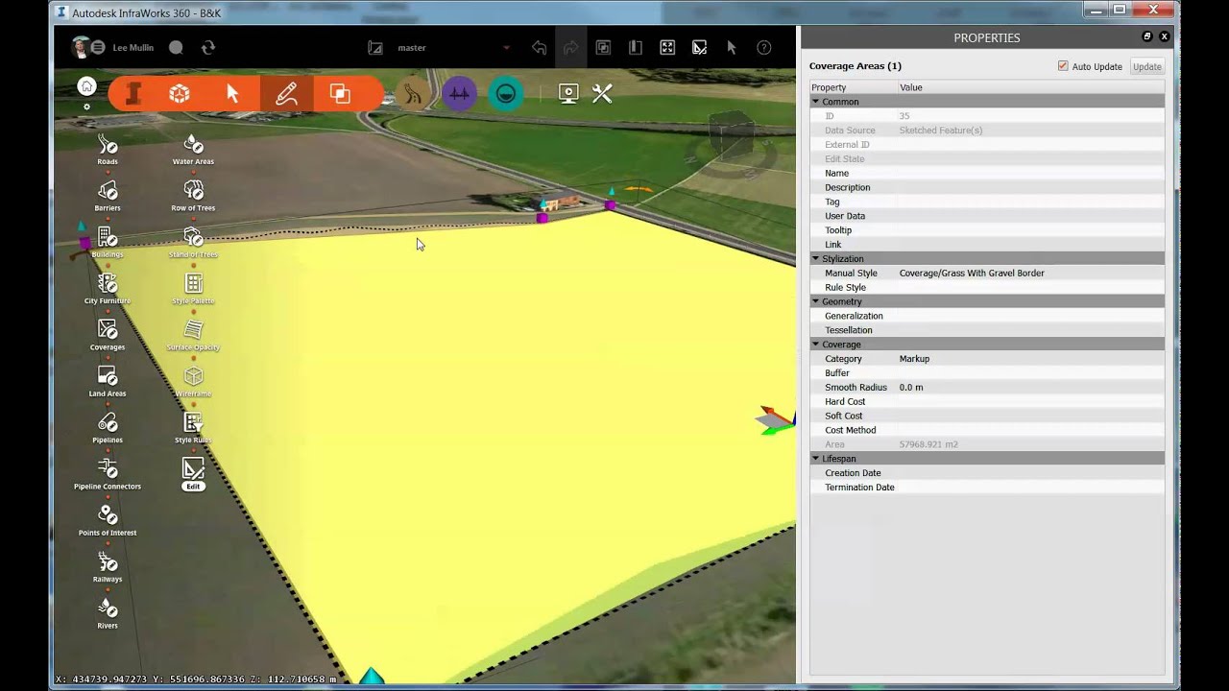Pick the Rivers tool
The height and width of the screenshot is (691, 1229).
coord(108,608)
